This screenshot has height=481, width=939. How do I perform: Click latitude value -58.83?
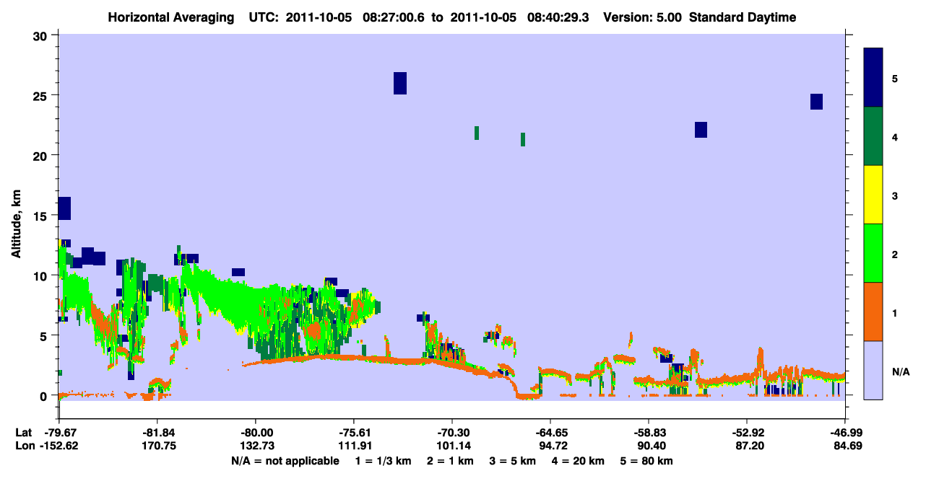649,433
